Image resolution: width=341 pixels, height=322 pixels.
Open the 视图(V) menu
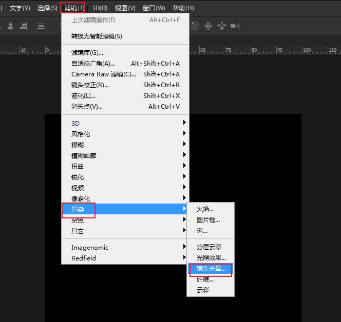click(125, 8)
